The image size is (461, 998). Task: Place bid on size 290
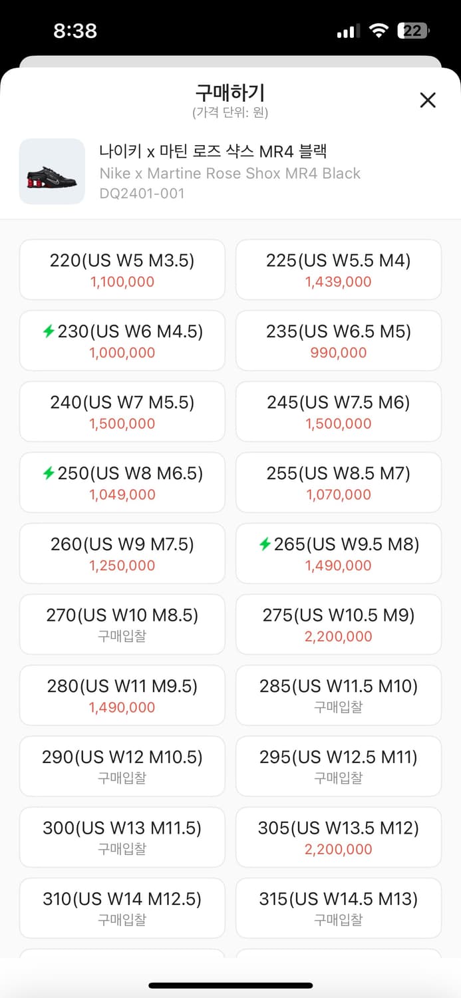122,766
